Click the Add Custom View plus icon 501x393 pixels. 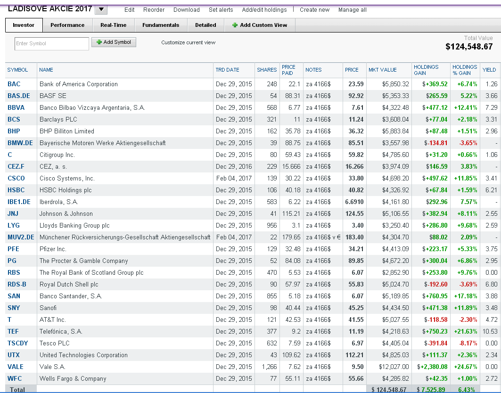coord(235,25)
